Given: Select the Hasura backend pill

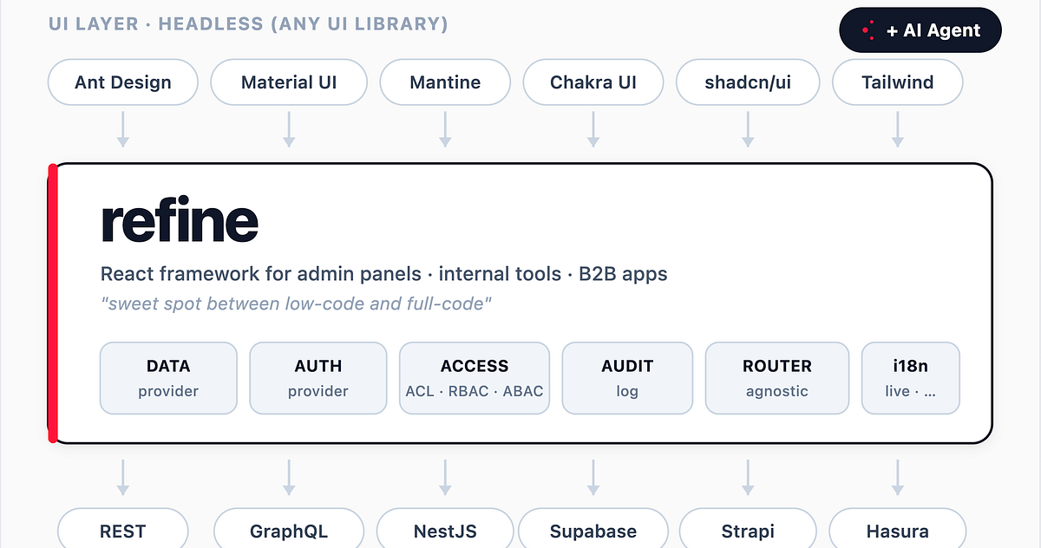Looking at the screenshot, I should pyautogui.click(x=898, y=531).
